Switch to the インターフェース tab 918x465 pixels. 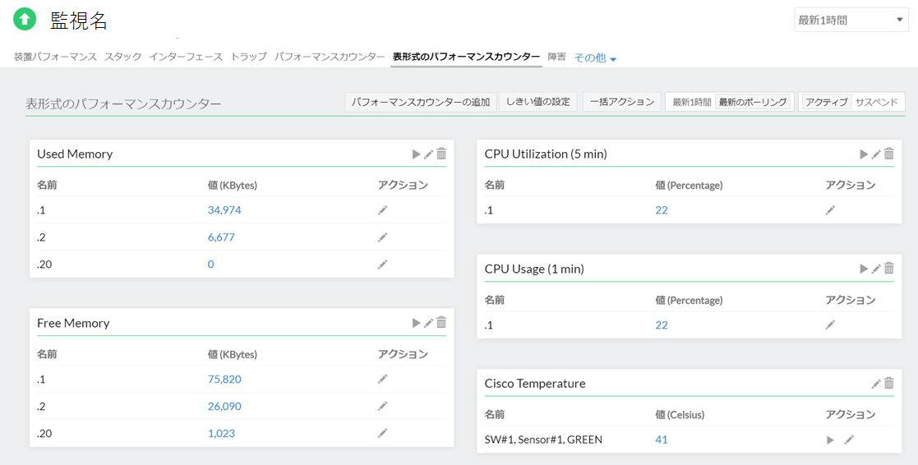coord(186,57)
